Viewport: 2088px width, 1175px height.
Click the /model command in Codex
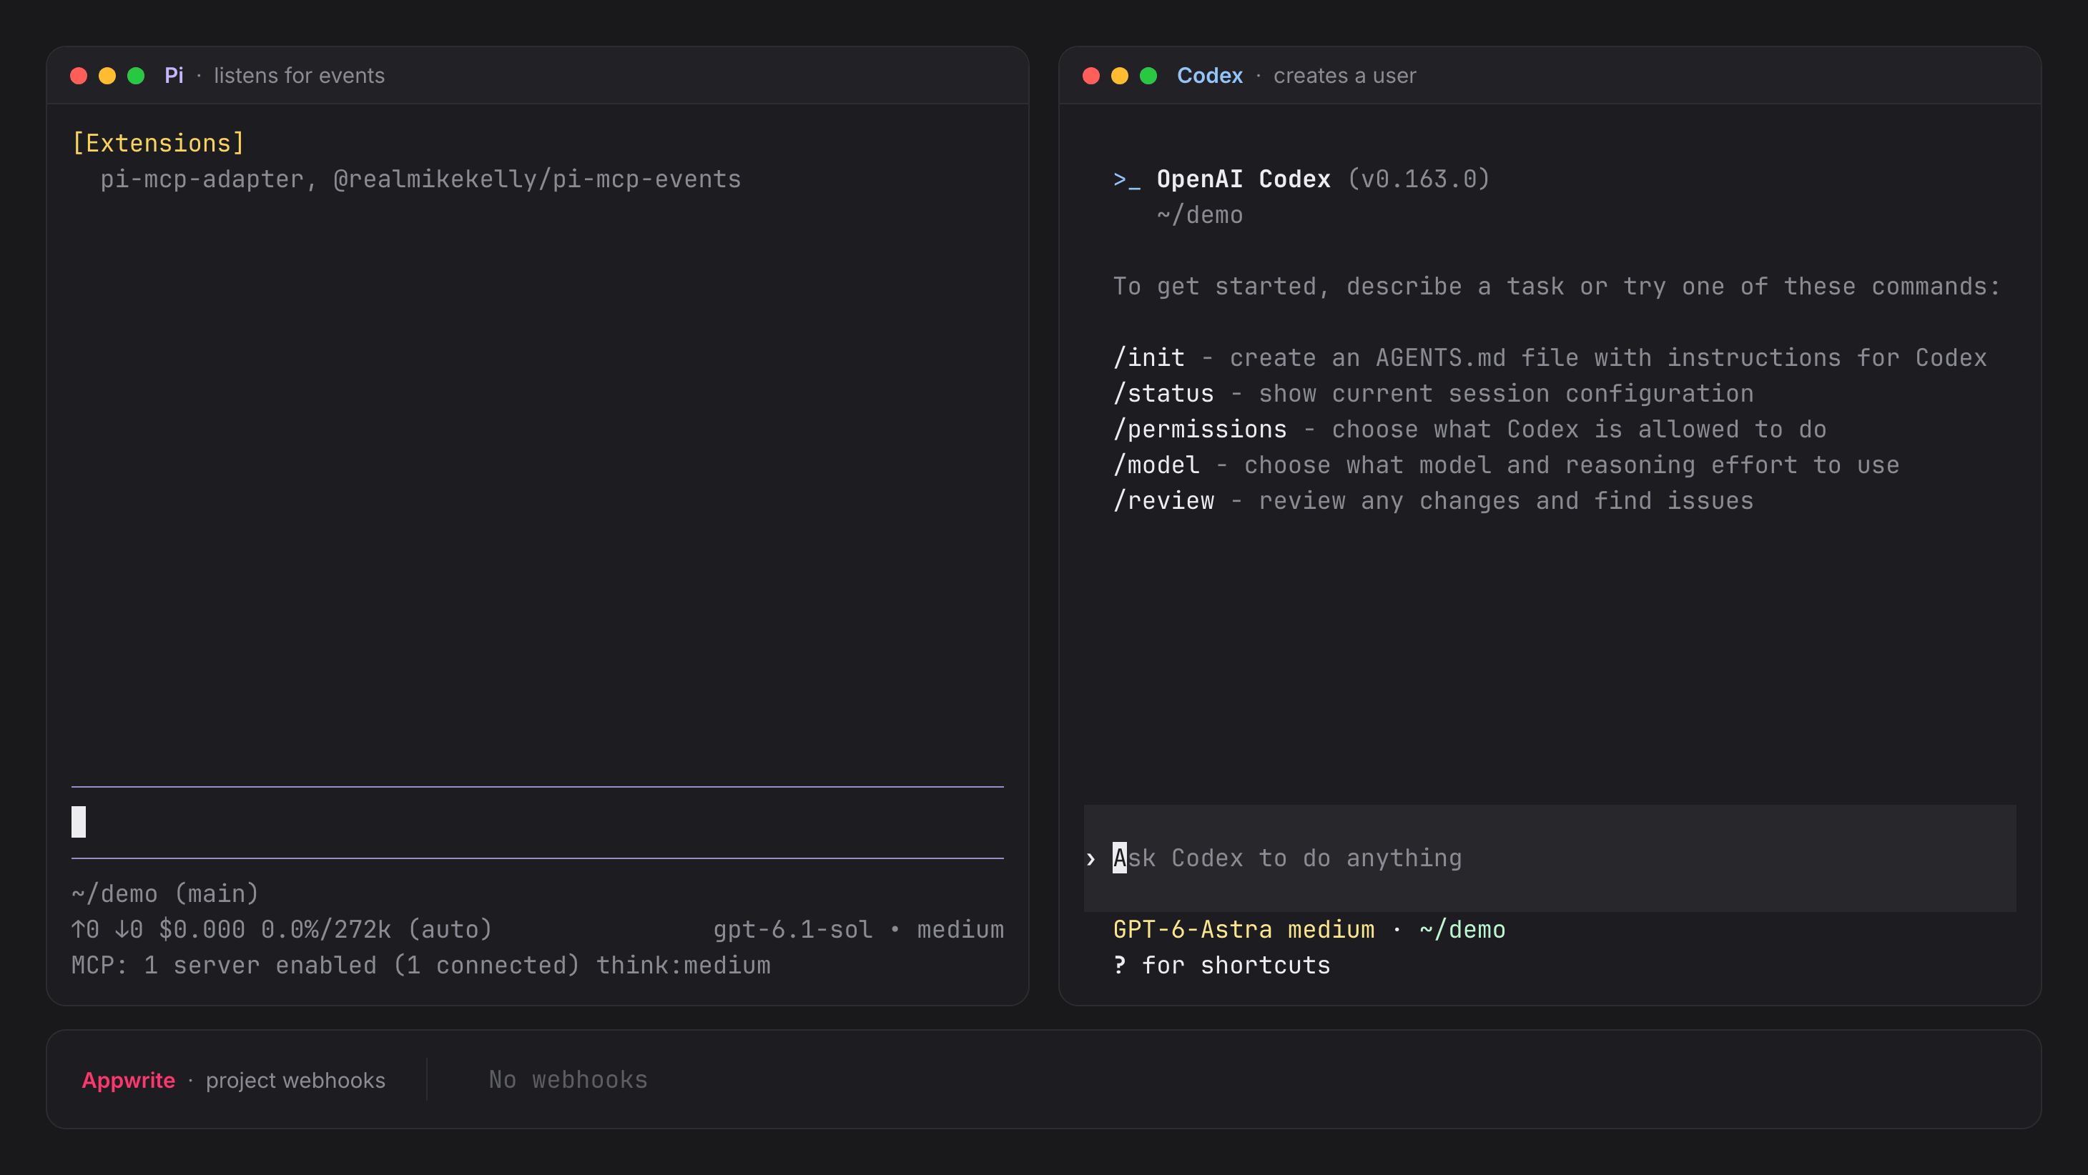pos(1157,465)
